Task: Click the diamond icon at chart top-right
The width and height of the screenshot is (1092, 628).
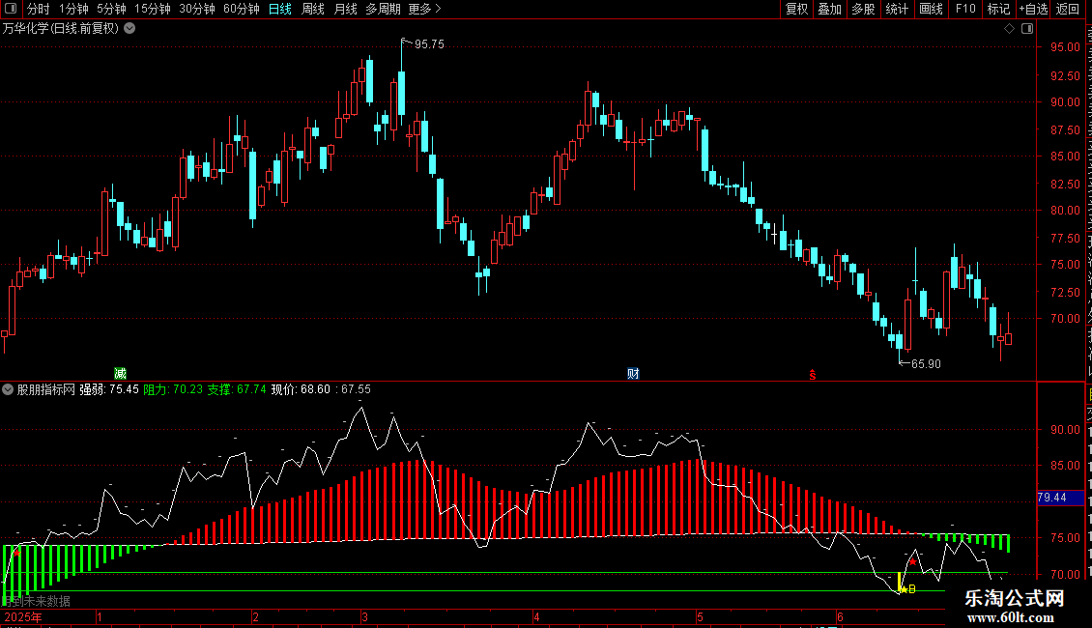Action: pos(1009,29)
